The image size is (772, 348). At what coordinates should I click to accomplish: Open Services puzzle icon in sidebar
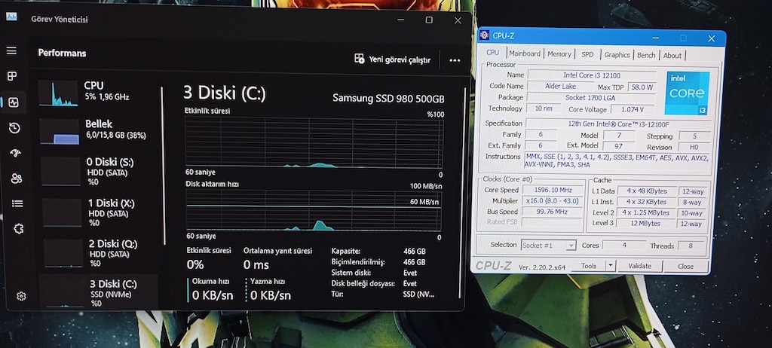click(18, 229)
